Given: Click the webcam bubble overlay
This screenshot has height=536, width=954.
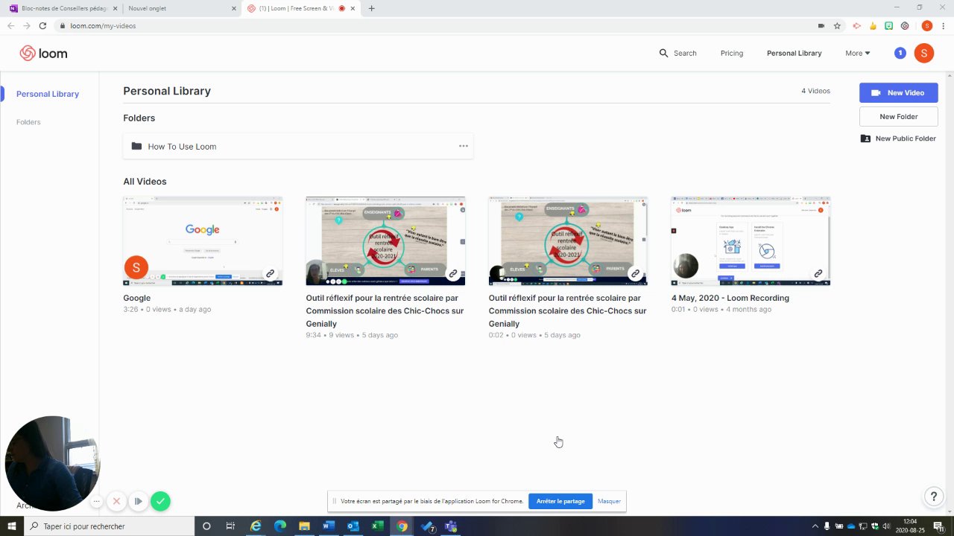Looking at the screenshot, I should [52, 463].
